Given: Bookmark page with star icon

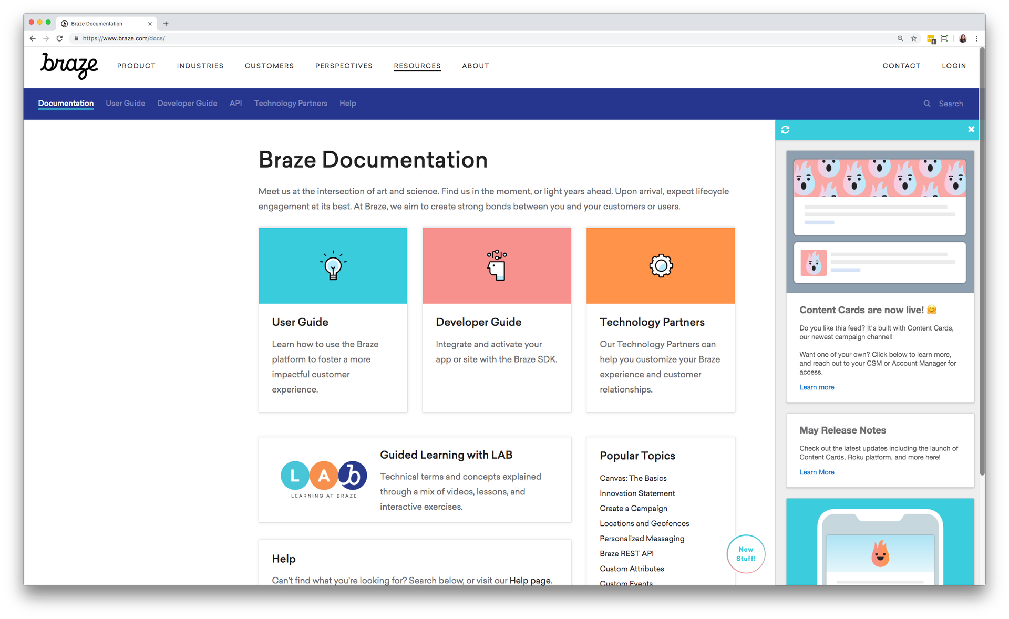Looking at the screenshot, I should tap(914, 38).
